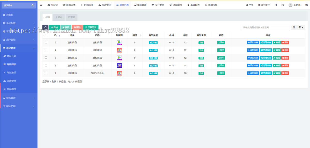Click the green 添加 button
310x148 pixels.
55,27
